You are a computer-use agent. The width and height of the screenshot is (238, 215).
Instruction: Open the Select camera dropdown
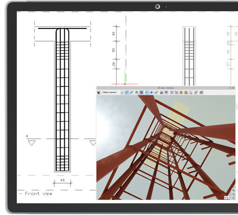pyautogui.click(x=110, y=93)
